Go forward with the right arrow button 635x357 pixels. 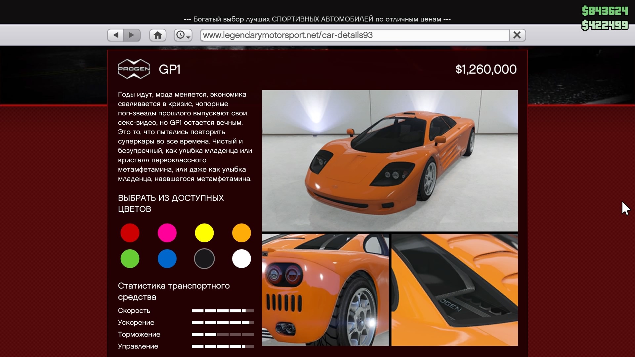point(132,35)
